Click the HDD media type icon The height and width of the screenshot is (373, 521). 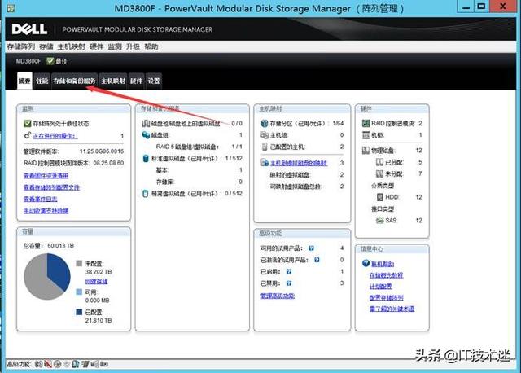point(380,197)
